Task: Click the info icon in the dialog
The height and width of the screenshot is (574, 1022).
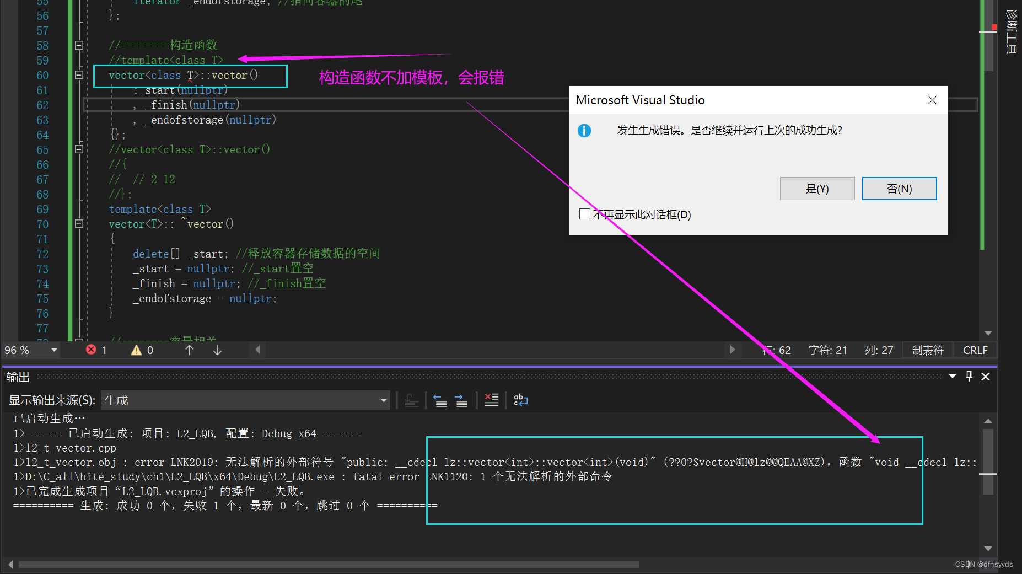Action: (x=584, y=131)
